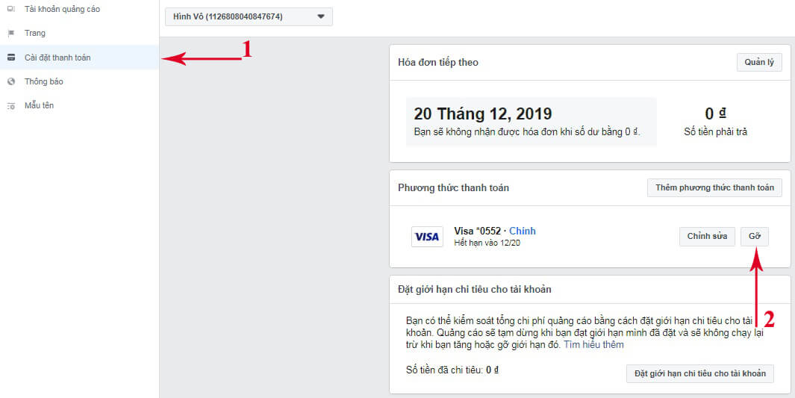This screenshot has height=398, width=795.
Task: Select the Cài đặt thanh toán menu item
Action: tap(57, 57)
